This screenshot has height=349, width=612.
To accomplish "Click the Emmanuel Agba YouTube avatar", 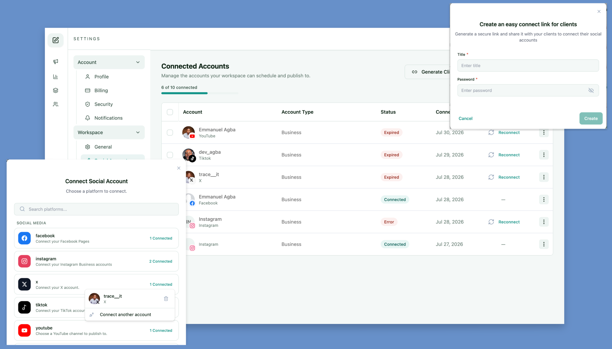I will coord(189,132).
